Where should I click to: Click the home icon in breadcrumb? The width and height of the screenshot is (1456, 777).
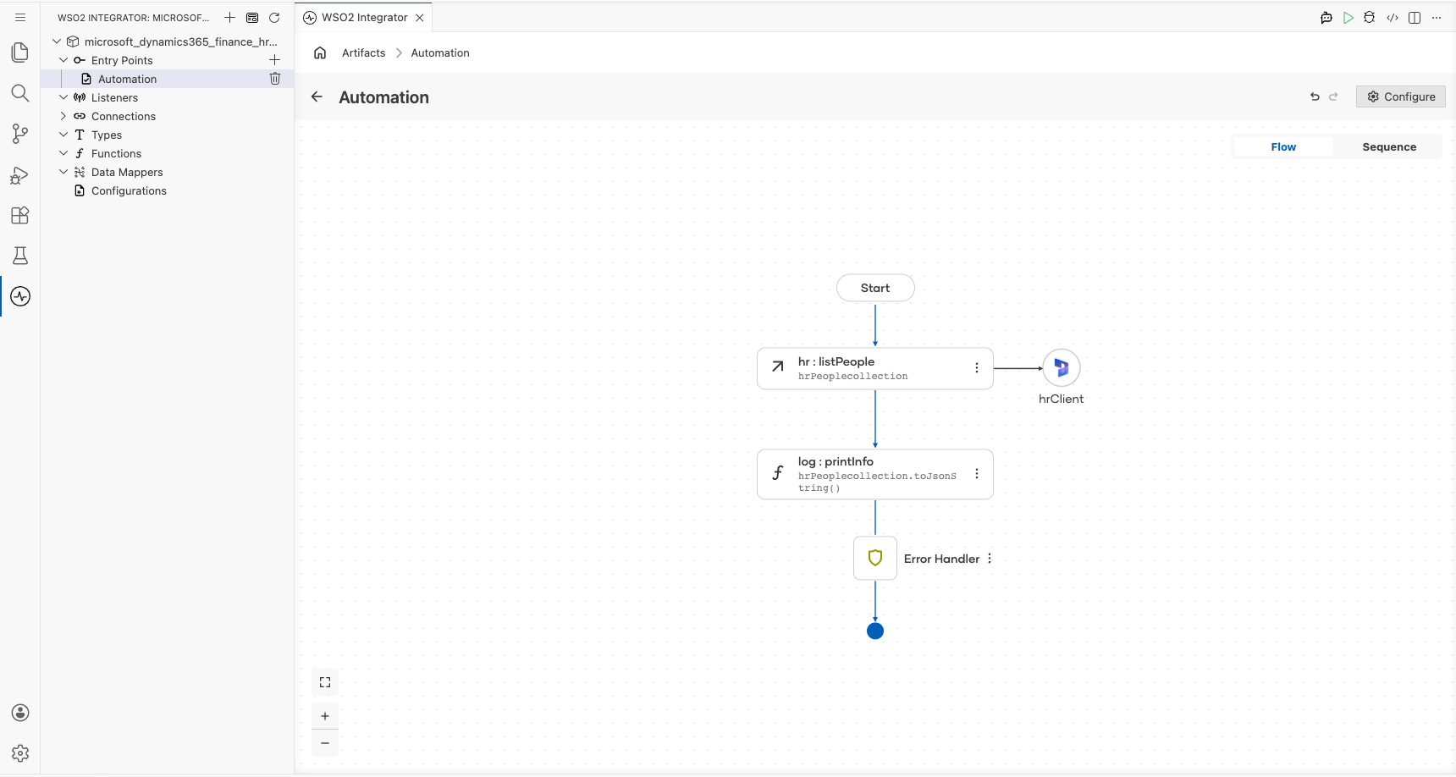[x=320, y=52]
